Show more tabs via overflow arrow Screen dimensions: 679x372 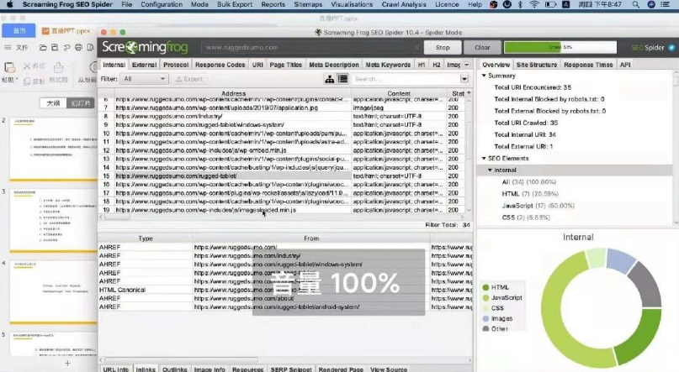(x=466, y=65)
